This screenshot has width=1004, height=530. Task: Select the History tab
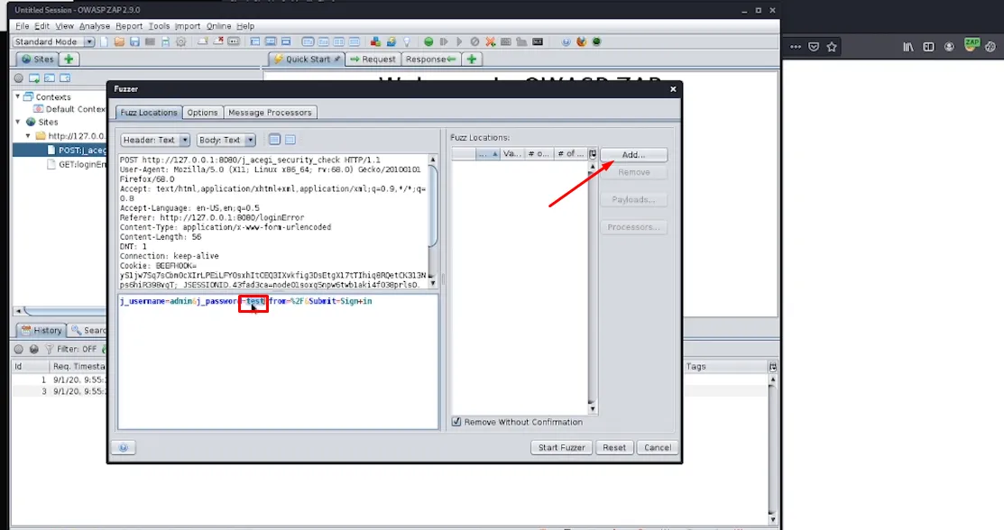(x=41, y=330)
